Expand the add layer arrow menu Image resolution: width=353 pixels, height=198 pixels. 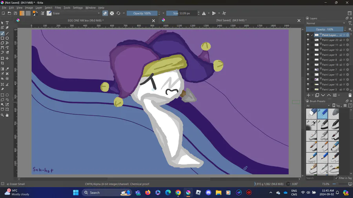point(313,95)
